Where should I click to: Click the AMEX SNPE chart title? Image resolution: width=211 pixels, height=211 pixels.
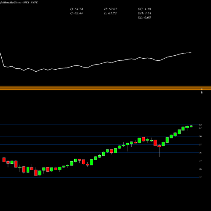tap(30, 3)
